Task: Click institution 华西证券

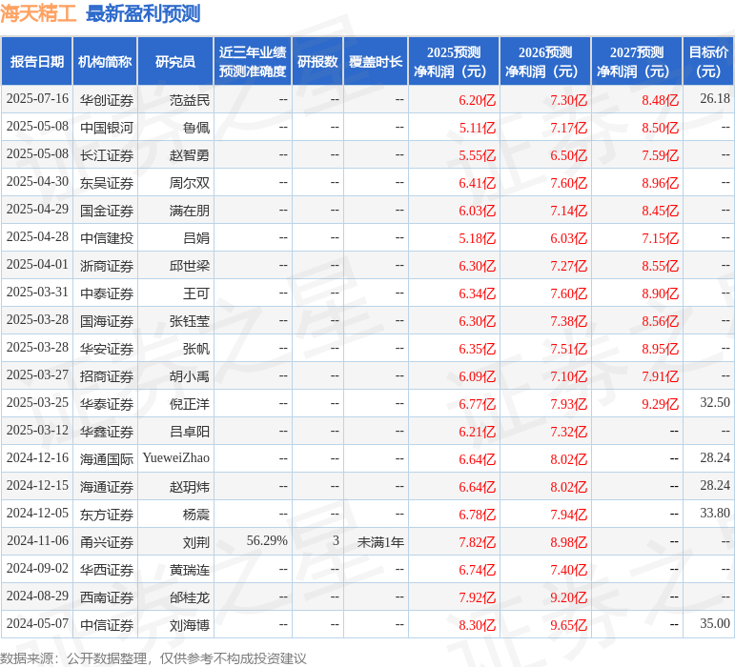Action: pos(107,570)
